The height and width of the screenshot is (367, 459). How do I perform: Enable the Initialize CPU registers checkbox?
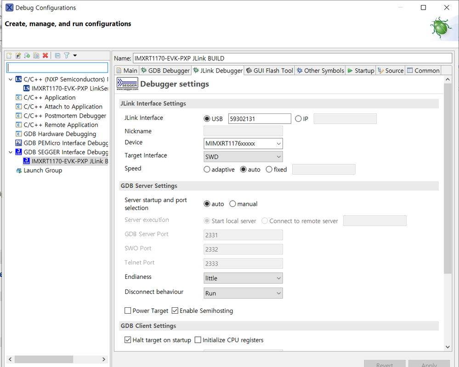pos(198,340)
